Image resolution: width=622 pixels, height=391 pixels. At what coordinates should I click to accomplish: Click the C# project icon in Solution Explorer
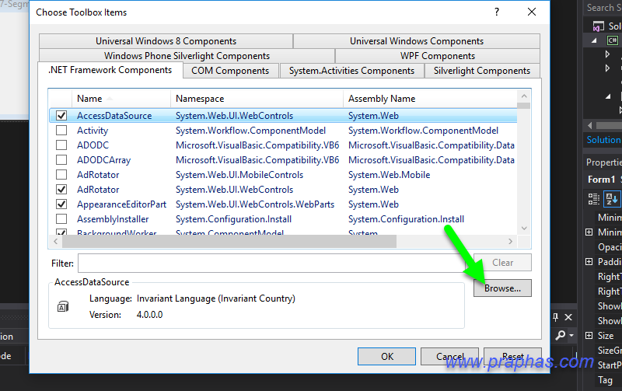(613, 40)
